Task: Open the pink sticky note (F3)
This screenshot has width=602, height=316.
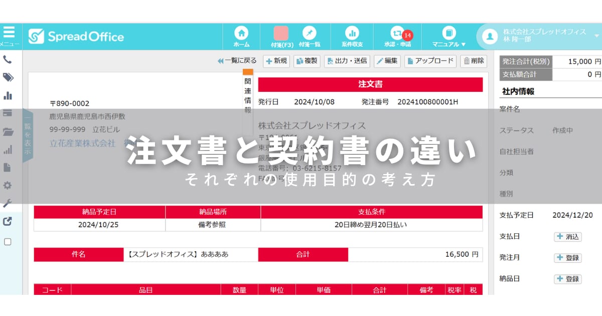Action: 280,33
